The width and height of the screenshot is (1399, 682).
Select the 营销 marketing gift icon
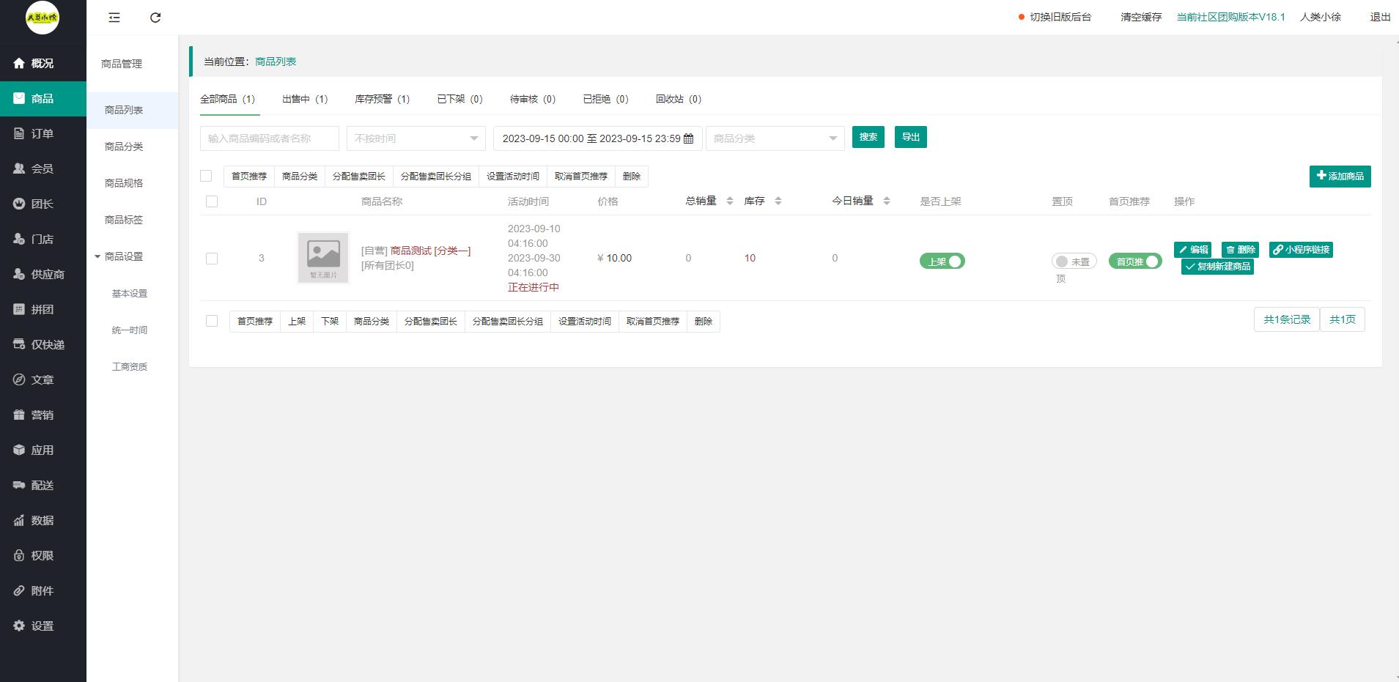click(x=19, y=415)
